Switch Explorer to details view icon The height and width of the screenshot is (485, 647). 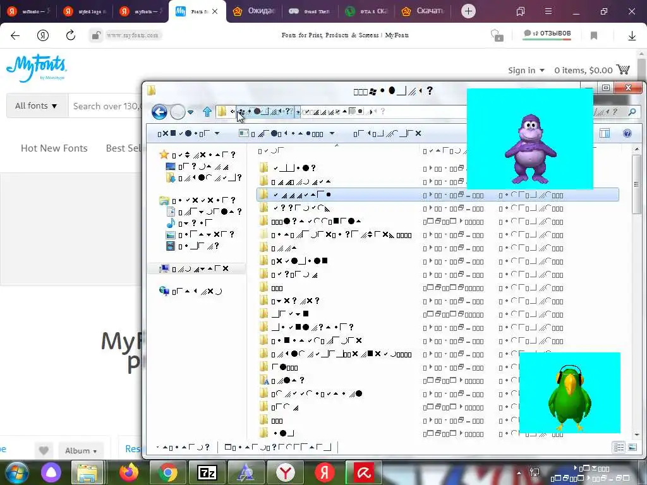coord(619,447)
